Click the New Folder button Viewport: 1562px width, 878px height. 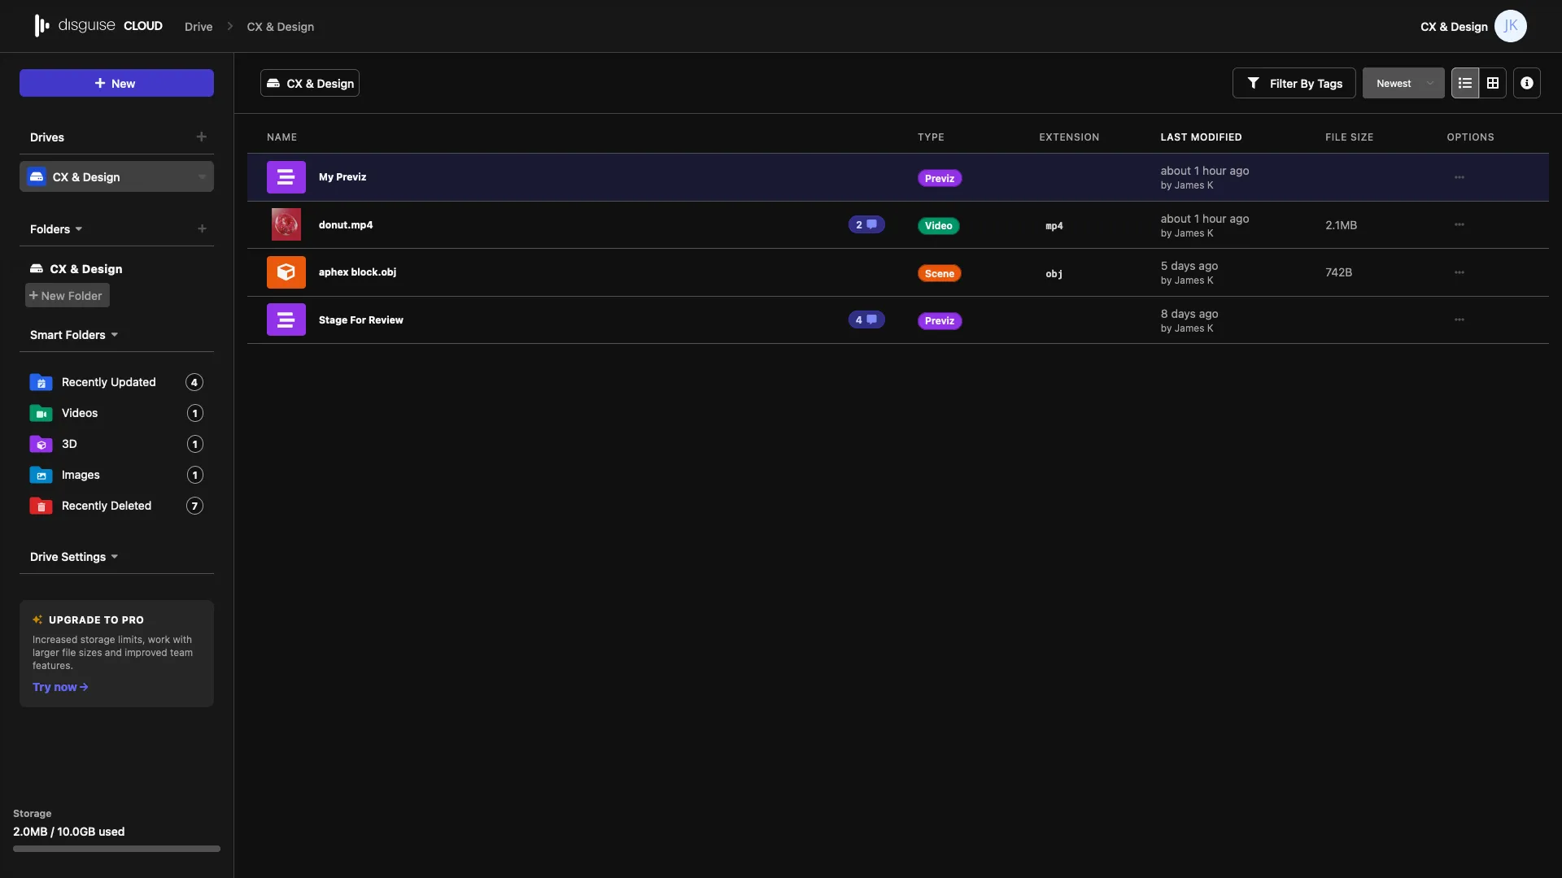(x=68, y=295)
